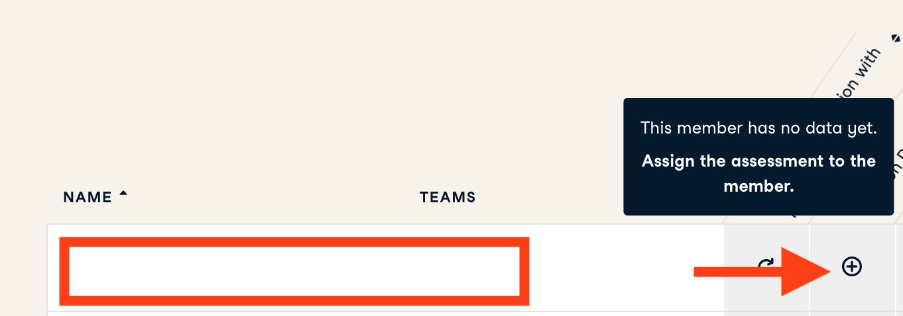Click the sort icon above the rotated column
This screenshot has width=903, height=316.
pyautogui.click(x=896, y=39)
